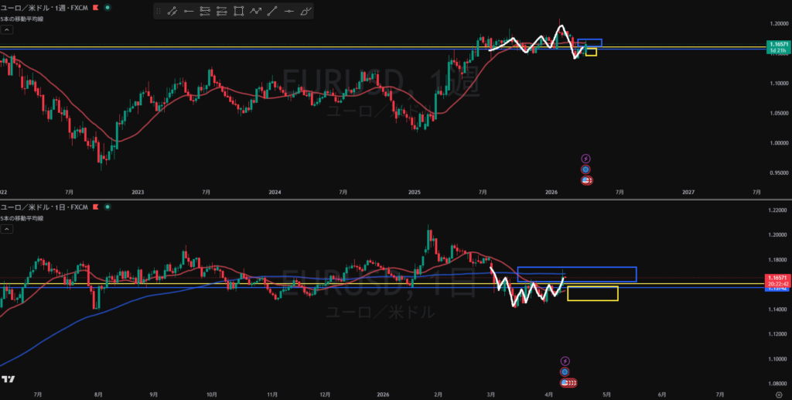Viewport: 792px width, 400px height.
Task: Select the 5本の移動平均線 indicator on weekly chart
Action: tap(22, 18)
